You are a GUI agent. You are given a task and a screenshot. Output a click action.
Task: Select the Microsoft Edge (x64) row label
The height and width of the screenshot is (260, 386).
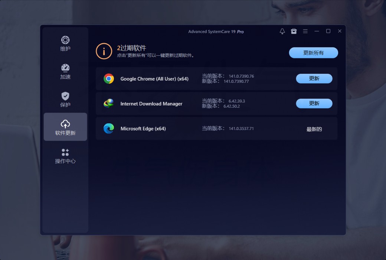(143, 129)
